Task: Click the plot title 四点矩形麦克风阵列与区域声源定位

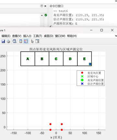Action: [56, 49]
